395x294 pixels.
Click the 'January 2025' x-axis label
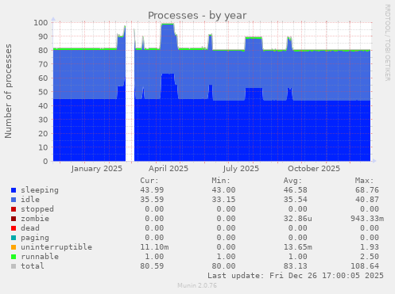pyautogui.click(x=97, y=169)
